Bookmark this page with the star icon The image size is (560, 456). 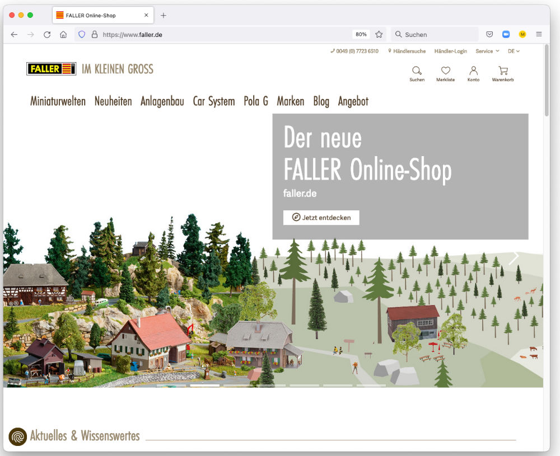coord(379,34)
